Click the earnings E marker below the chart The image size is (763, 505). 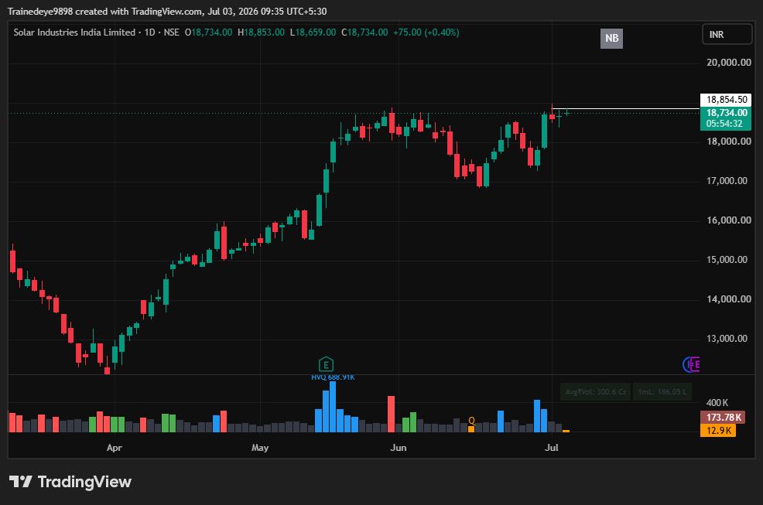pos(326,364)
